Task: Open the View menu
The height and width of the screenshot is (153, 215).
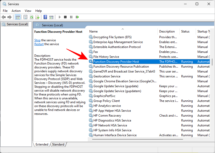Action: 28,11
